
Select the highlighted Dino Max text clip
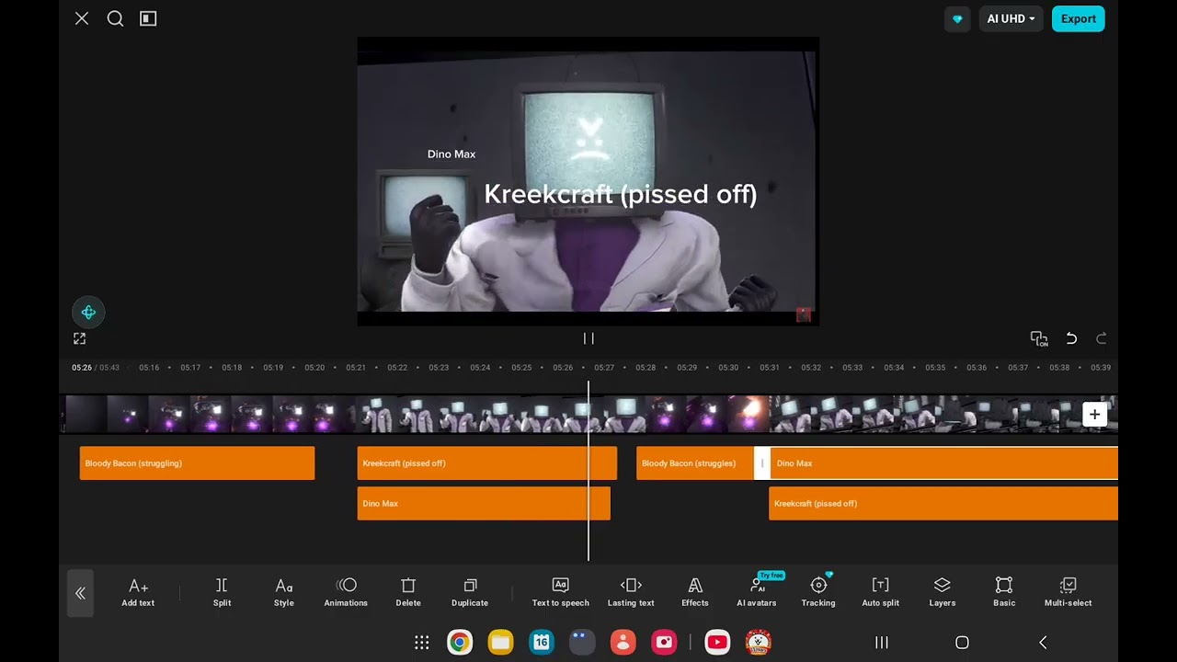coord(945,463)
